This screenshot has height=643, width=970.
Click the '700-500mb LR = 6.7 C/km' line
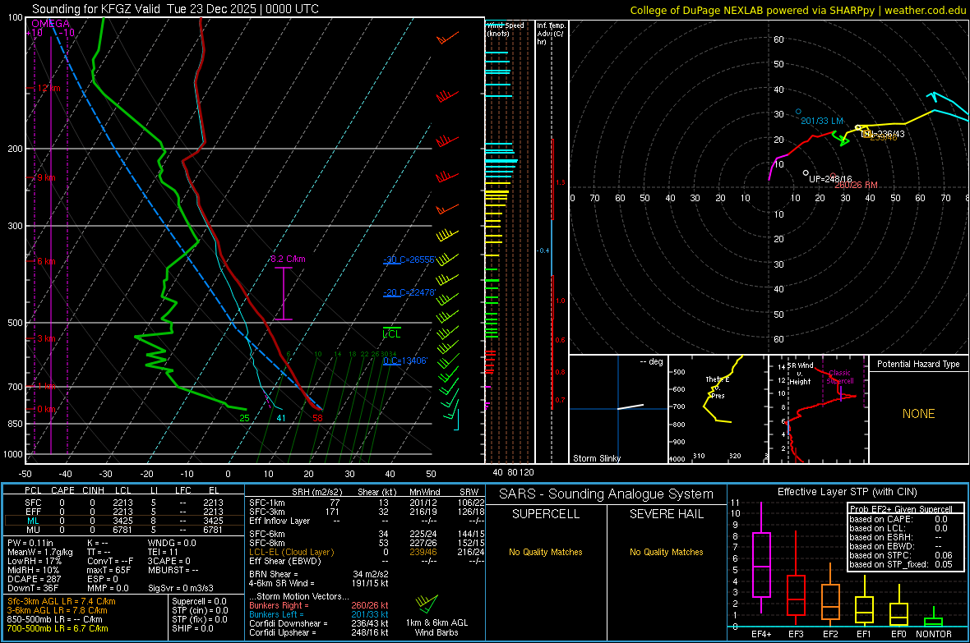pos(58,628)
